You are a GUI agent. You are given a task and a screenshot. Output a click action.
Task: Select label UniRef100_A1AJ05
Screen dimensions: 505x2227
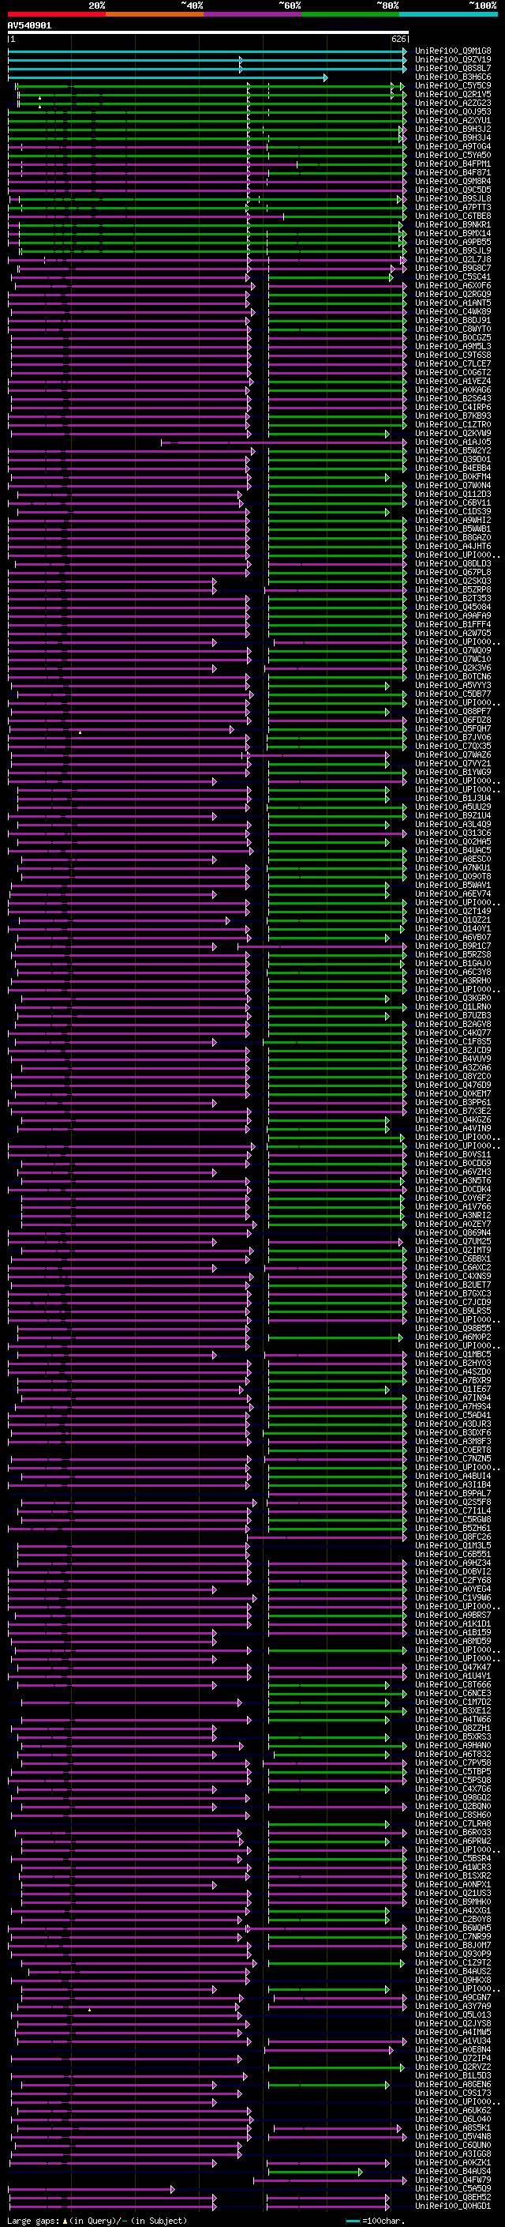[453, 442]
